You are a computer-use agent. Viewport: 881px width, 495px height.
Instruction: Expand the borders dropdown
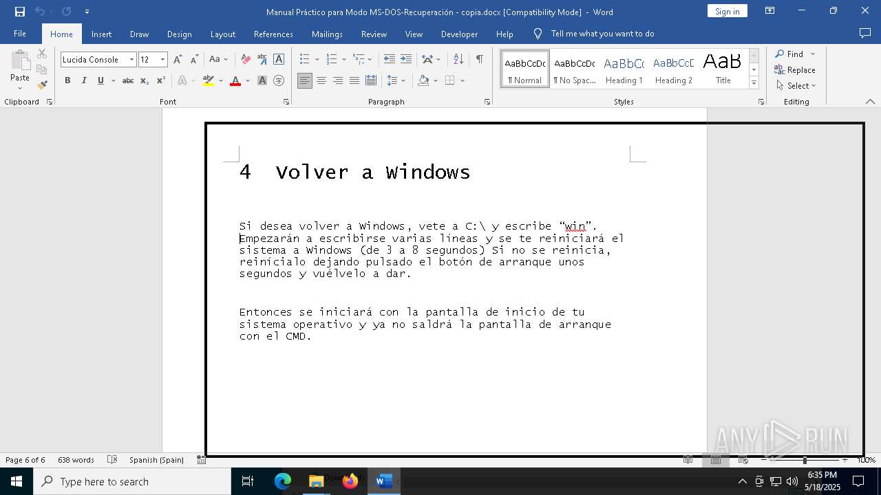463,80
